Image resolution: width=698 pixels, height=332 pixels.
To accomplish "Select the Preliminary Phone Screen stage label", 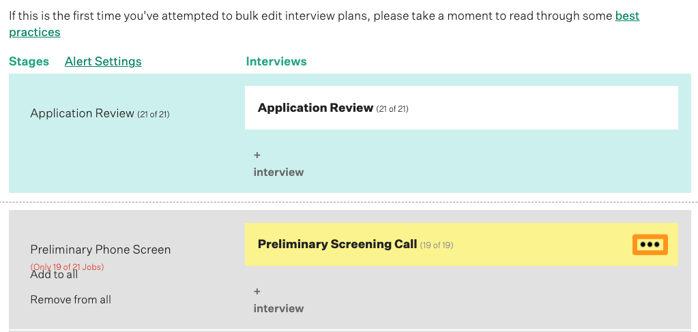I will [x=100, y=250].
